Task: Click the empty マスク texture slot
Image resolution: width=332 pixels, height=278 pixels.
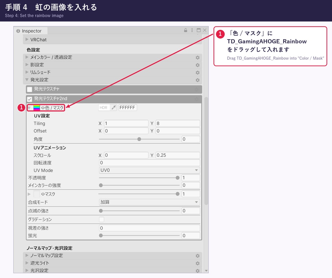Action: pyautogui.click(x=37, y=194)
